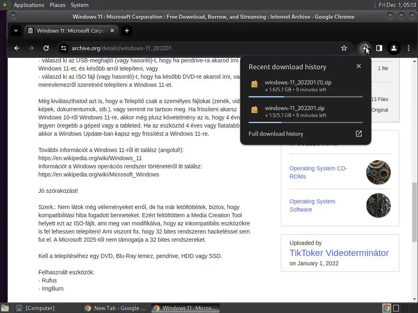Switch to the [Computer] taskbar window
The height and width of the screenshot is (313, 418).
click(x=36, y=308)
